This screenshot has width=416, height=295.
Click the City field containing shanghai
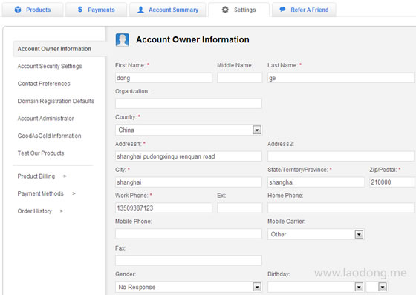tap(189, 182)
